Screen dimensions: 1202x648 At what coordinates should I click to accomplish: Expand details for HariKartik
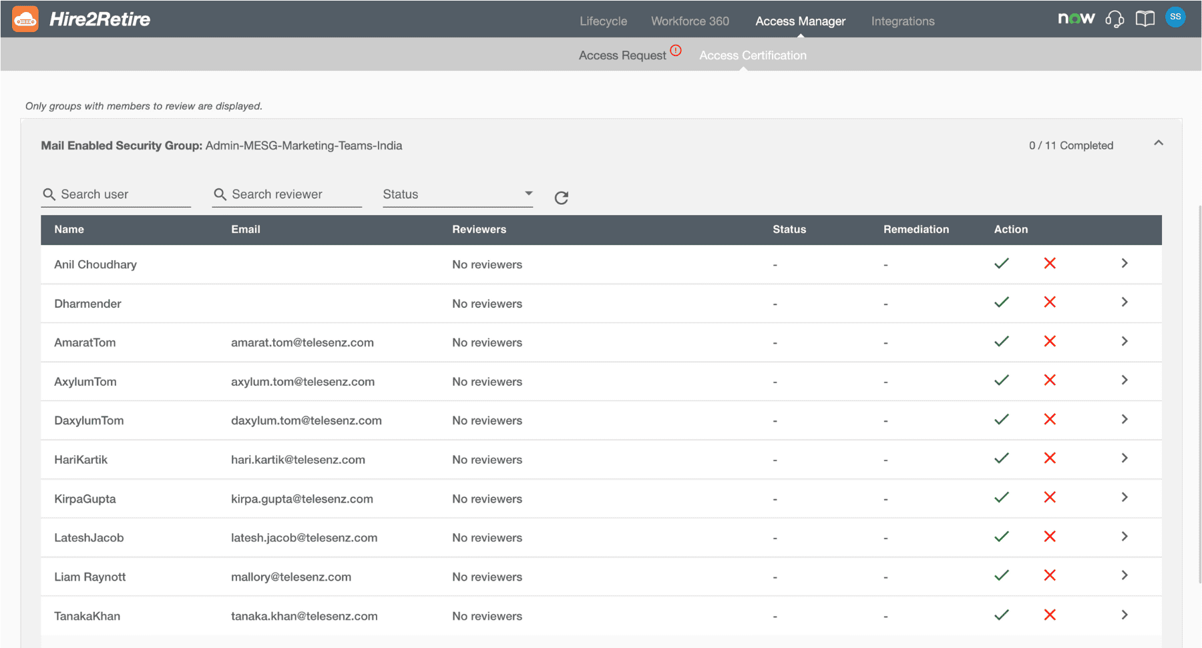point(1125,458)
